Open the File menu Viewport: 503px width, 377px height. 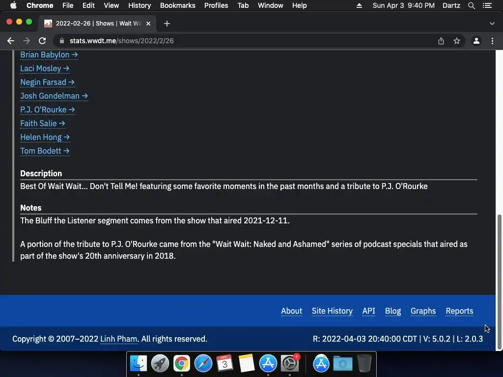click(x=68, y=5)
